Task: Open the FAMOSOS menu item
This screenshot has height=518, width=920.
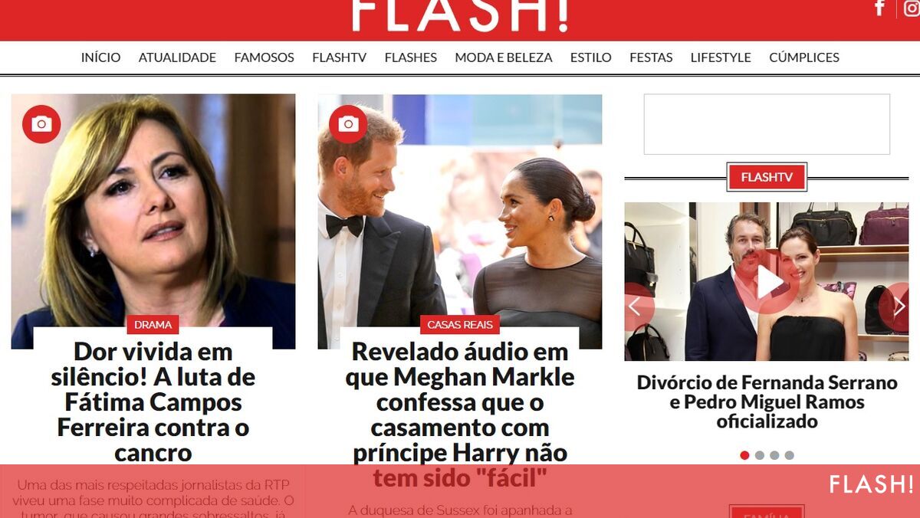Action: coord(264,57)
